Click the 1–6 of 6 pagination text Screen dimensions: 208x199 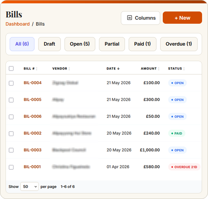tap(67, 187)
